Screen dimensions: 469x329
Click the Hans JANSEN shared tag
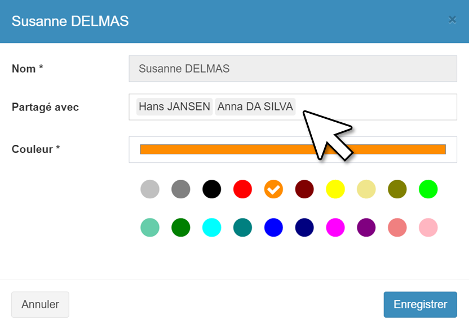(174, 106)
